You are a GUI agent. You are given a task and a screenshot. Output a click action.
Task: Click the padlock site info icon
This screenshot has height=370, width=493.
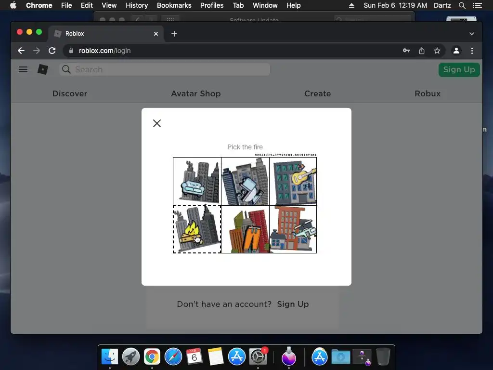point(71,51)
